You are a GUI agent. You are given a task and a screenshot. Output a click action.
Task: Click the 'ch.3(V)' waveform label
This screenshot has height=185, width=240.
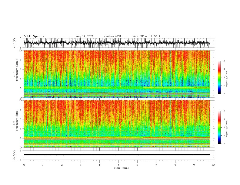15,155
